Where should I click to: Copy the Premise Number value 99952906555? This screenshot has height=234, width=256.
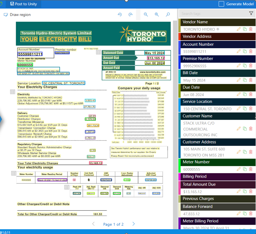(245, 66)
